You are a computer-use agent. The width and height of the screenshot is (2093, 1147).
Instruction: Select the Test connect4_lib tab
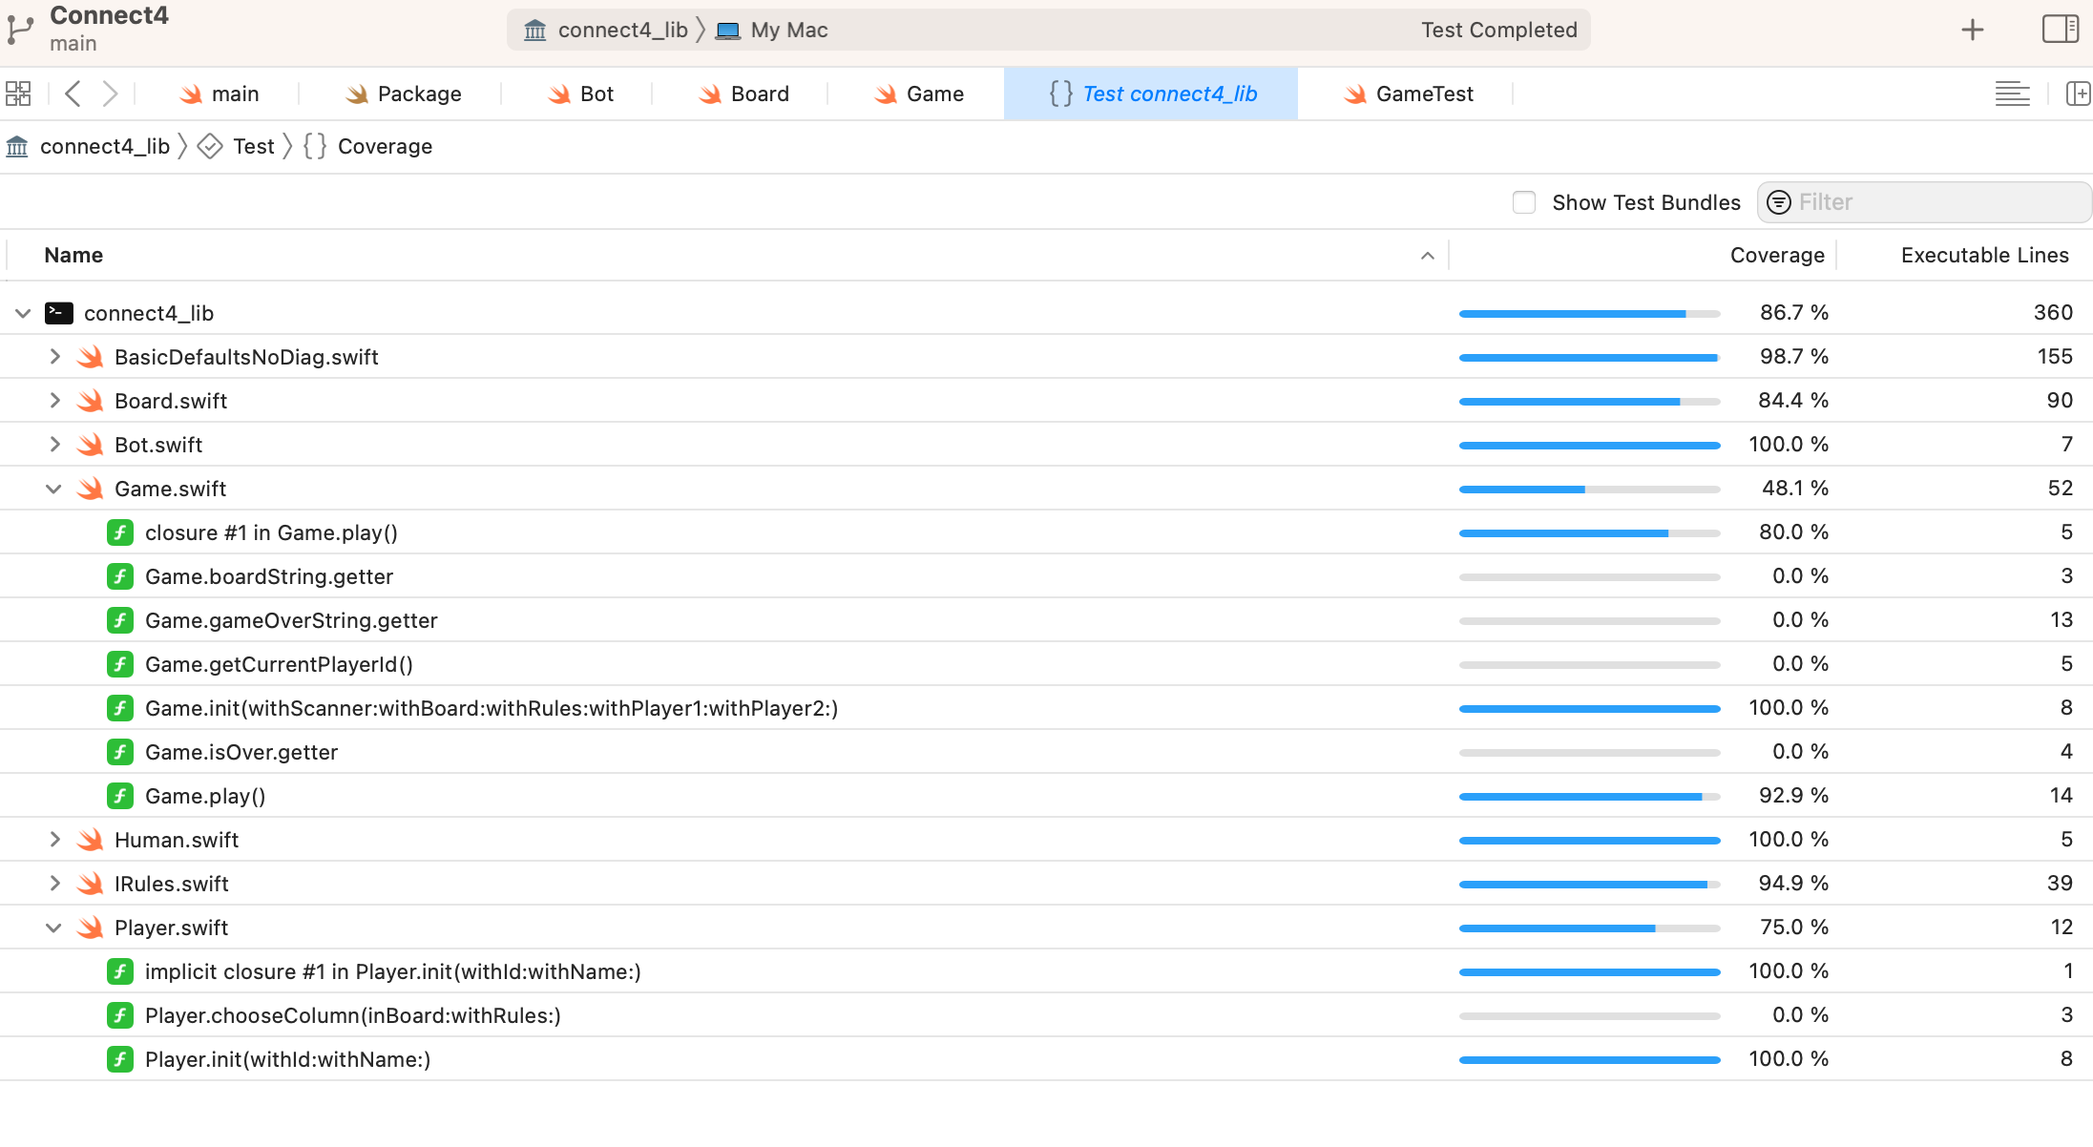(1151, 94)
